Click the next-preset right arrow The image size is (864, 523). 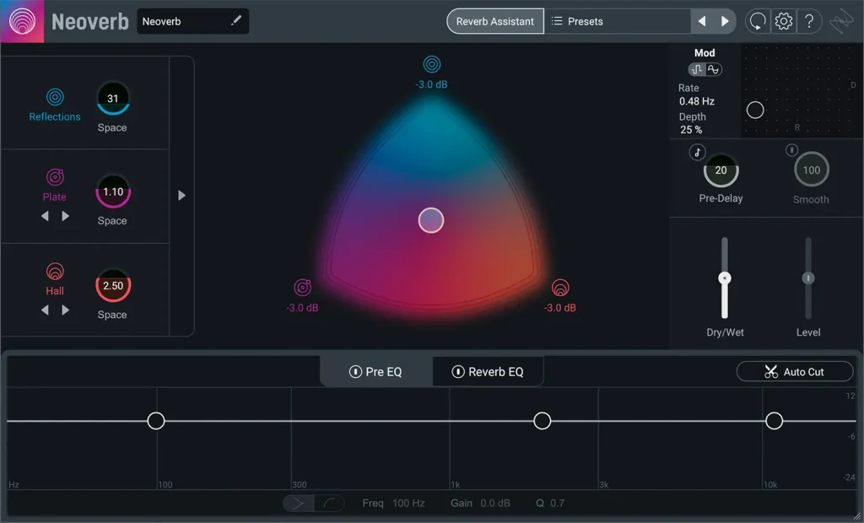click(x=723, y=21)
